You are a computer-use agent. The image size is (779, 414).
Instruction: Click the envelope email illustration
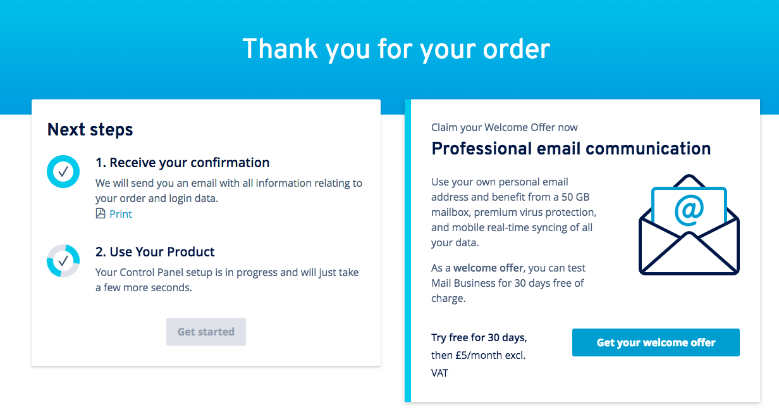click(x=689, y=224)
